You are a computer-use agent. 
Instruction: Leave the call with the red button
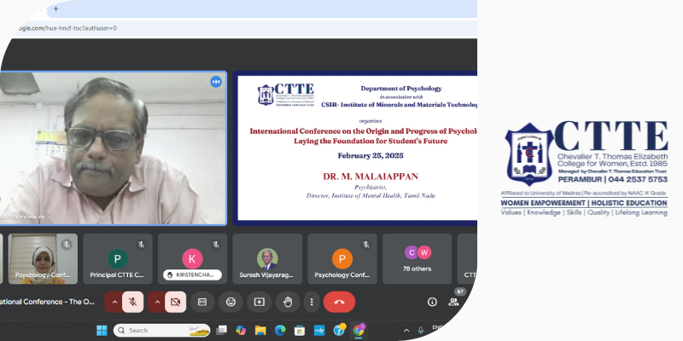[x=339, y=302]
